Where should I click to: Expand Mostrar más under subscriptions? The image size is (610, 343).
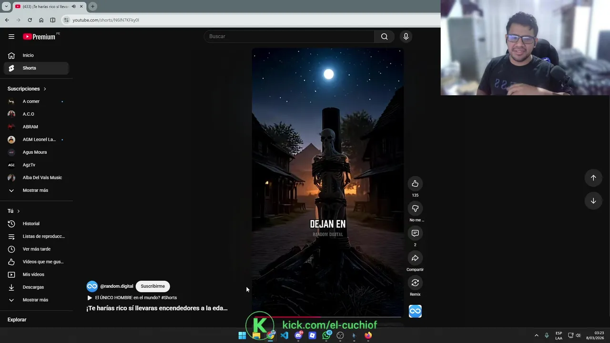tap(36, 190)
